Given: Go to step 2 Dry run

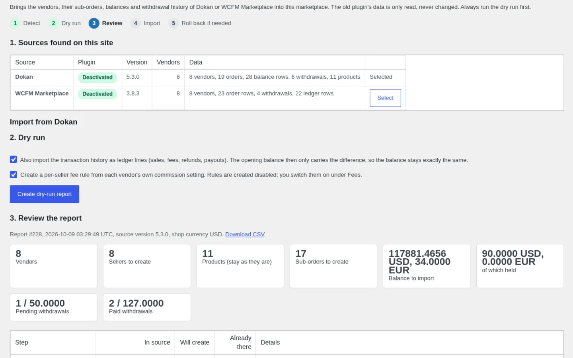Looking at the screenshot, I should [65, 23].
